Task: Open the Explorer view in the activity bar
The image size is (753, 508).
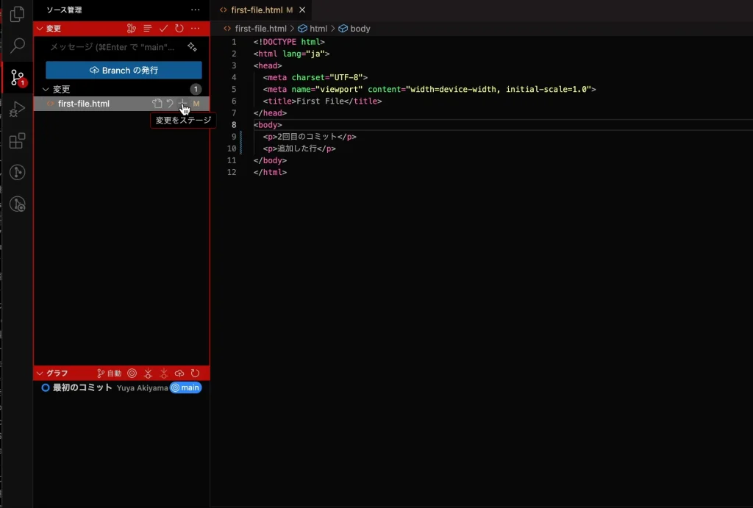Action: pos(18,14)
